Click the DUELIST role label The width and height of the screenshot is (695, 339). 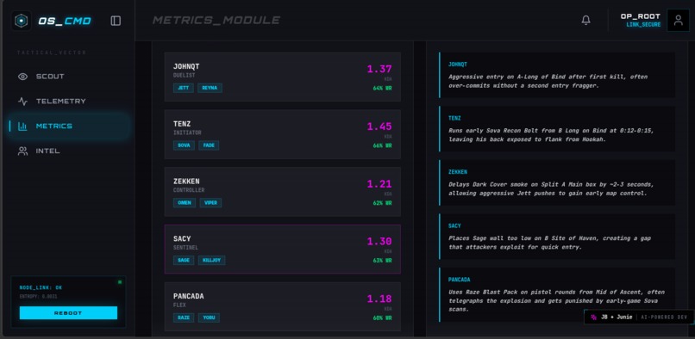(185, 76)
